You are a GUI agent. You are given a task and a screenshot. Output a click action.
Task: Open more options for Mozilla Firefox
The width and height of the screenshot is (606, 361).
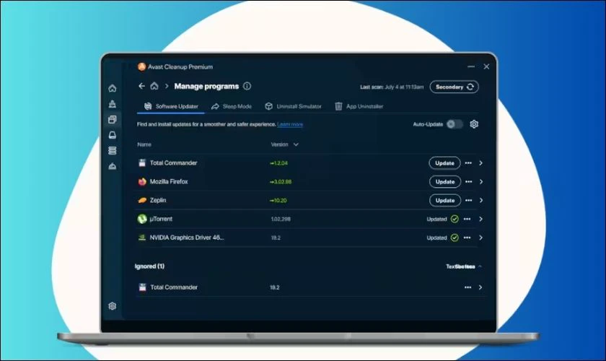[x=469, y=181]
